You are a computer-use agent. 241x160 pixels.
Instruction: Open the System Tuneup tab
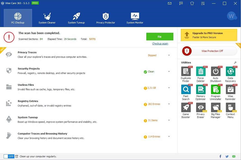click(76, 18)
